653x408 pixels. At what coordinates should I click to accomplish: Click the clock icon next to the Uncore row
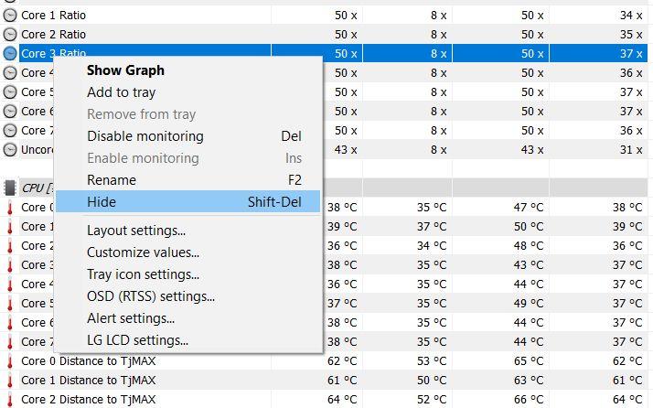pyautogui.click(x=10, y=149)
